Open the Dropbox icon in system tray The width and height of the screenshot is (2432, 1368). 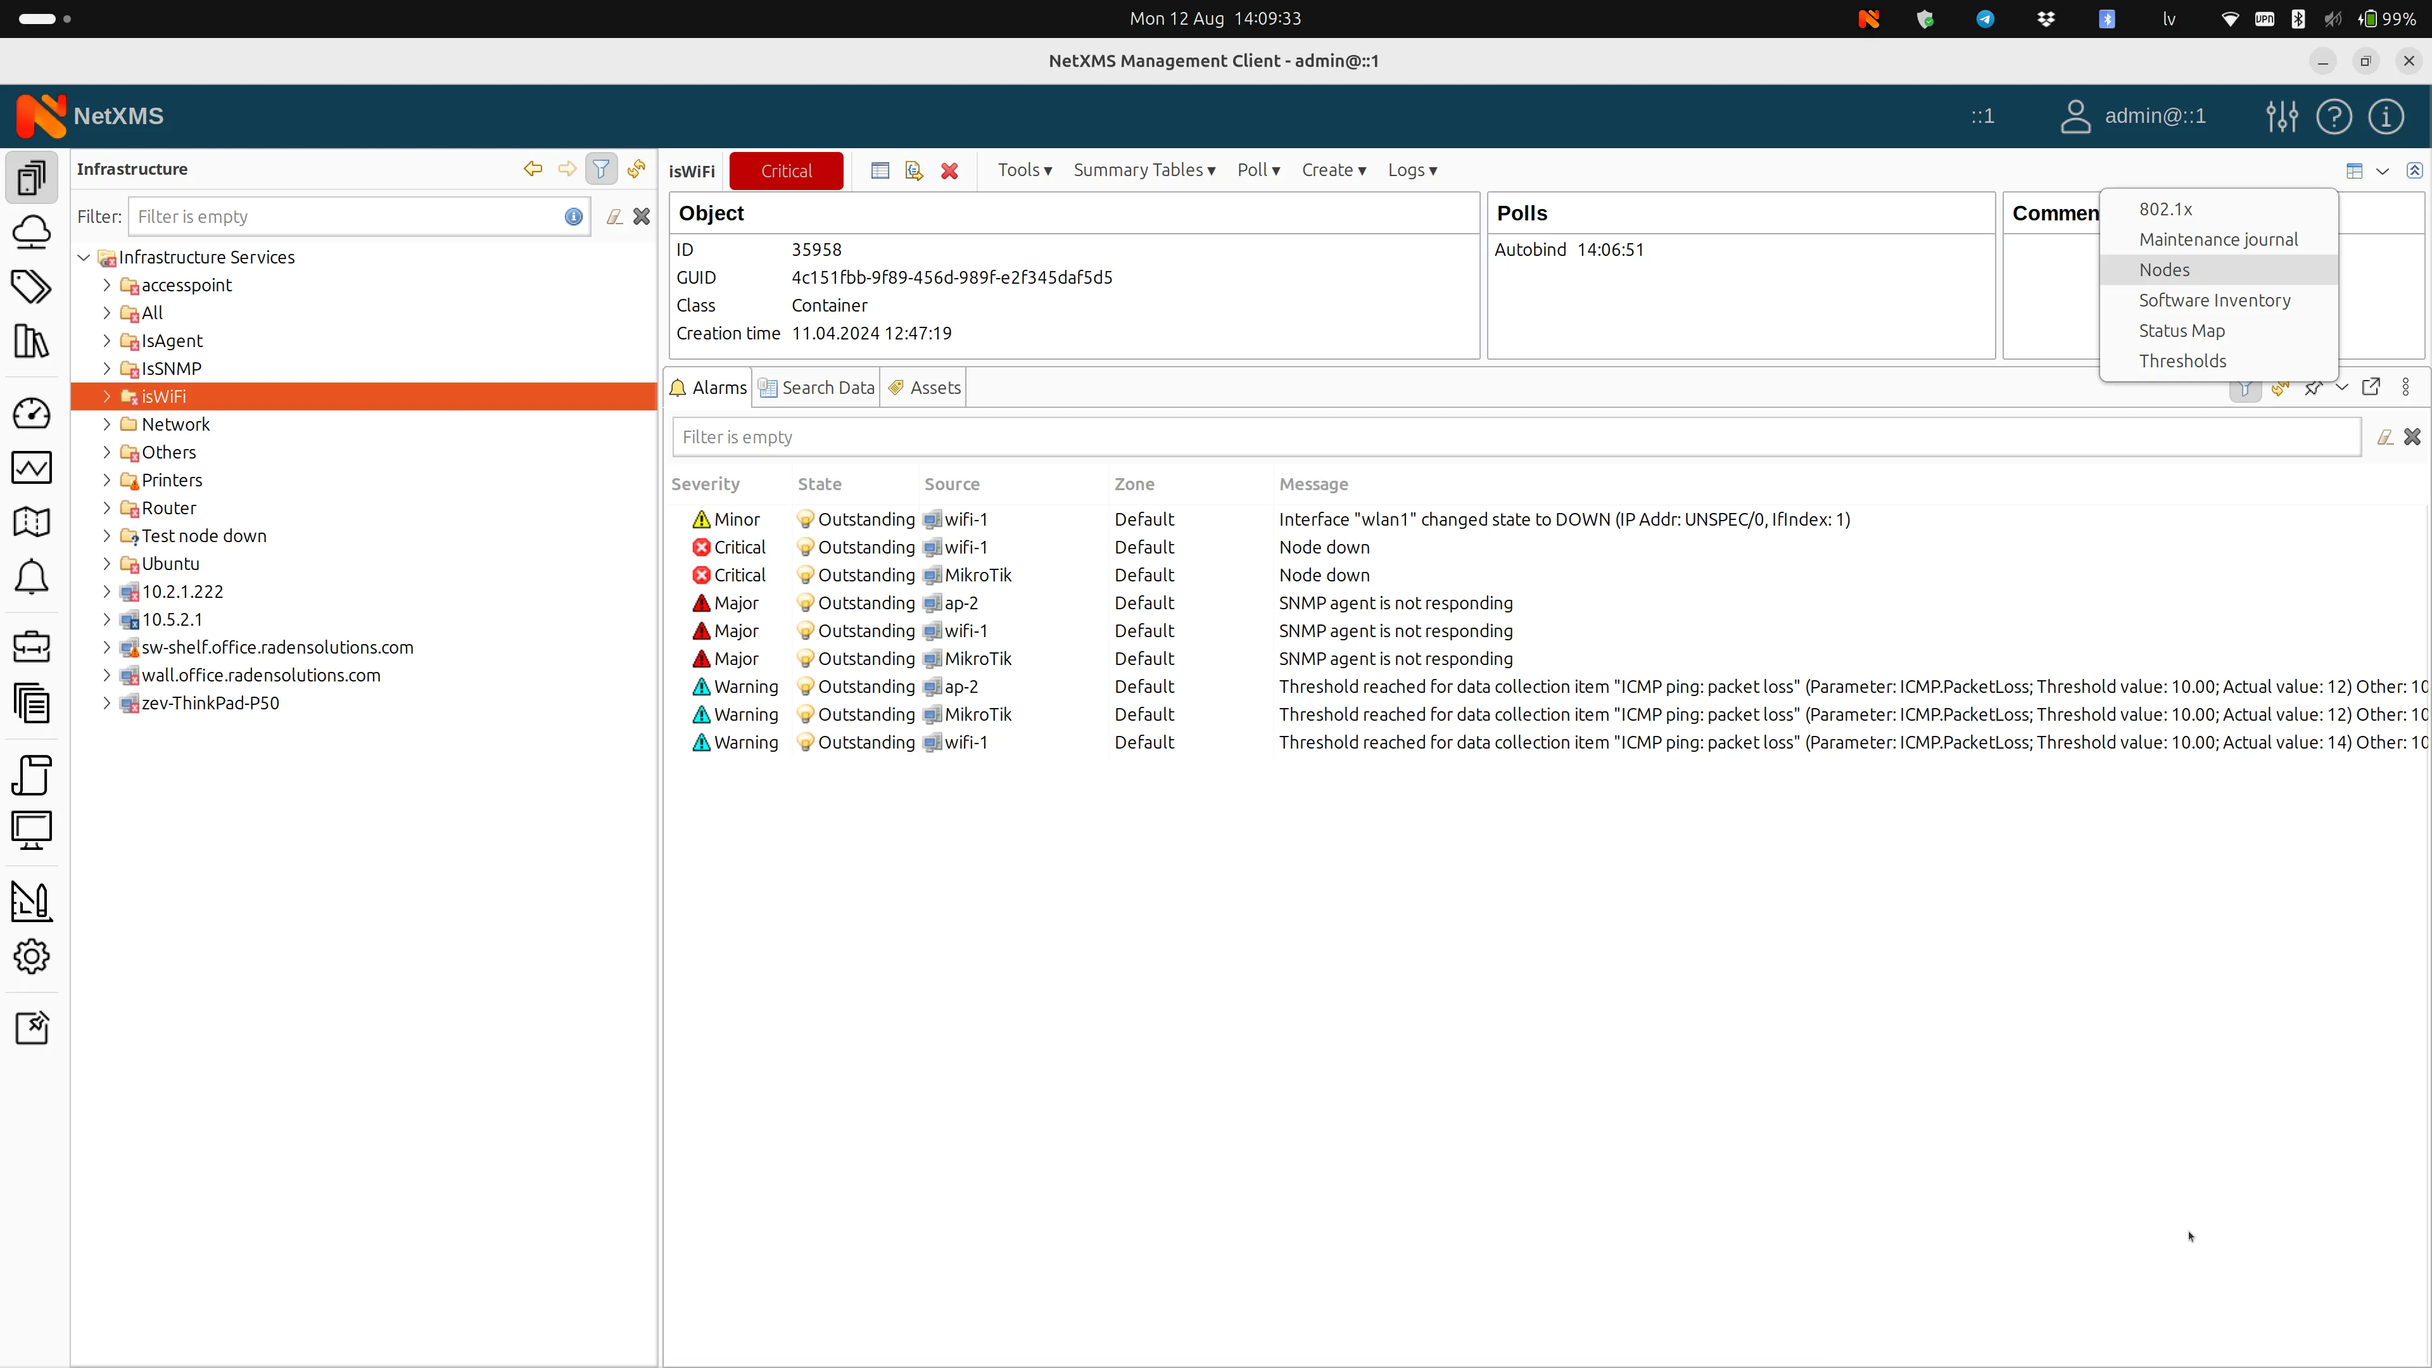pyautogui.click(x=2046, y=19)
